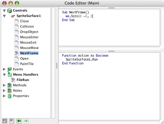This screenshot has height=124, width=164.
Task: Click the green back arrow icon
Action: pos(19,121)
